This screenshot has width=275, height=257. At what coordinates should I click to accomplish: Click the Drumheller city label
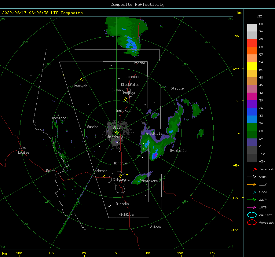tap(179, 151)
